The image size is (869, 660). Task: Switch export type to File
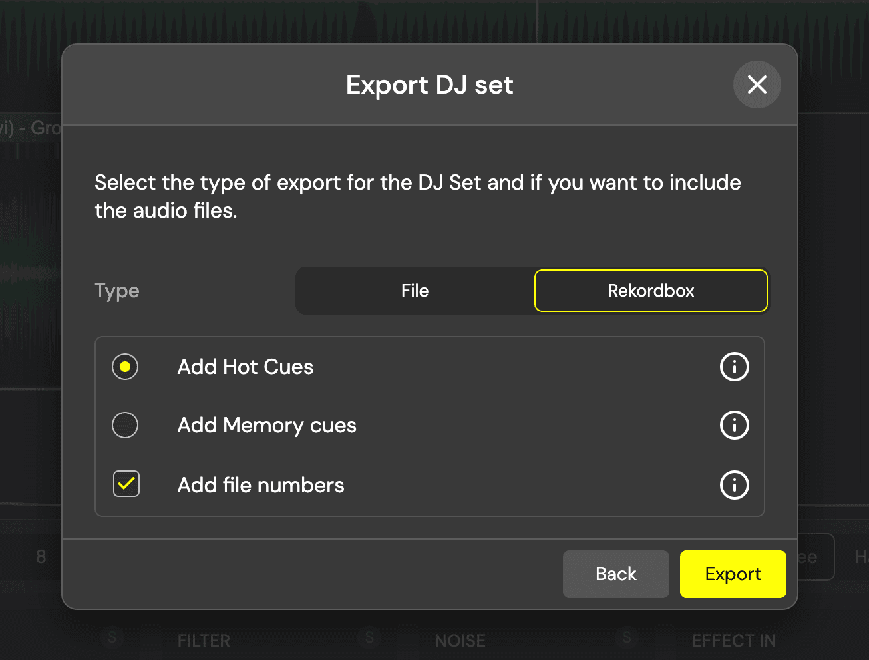tap(415, 291)
